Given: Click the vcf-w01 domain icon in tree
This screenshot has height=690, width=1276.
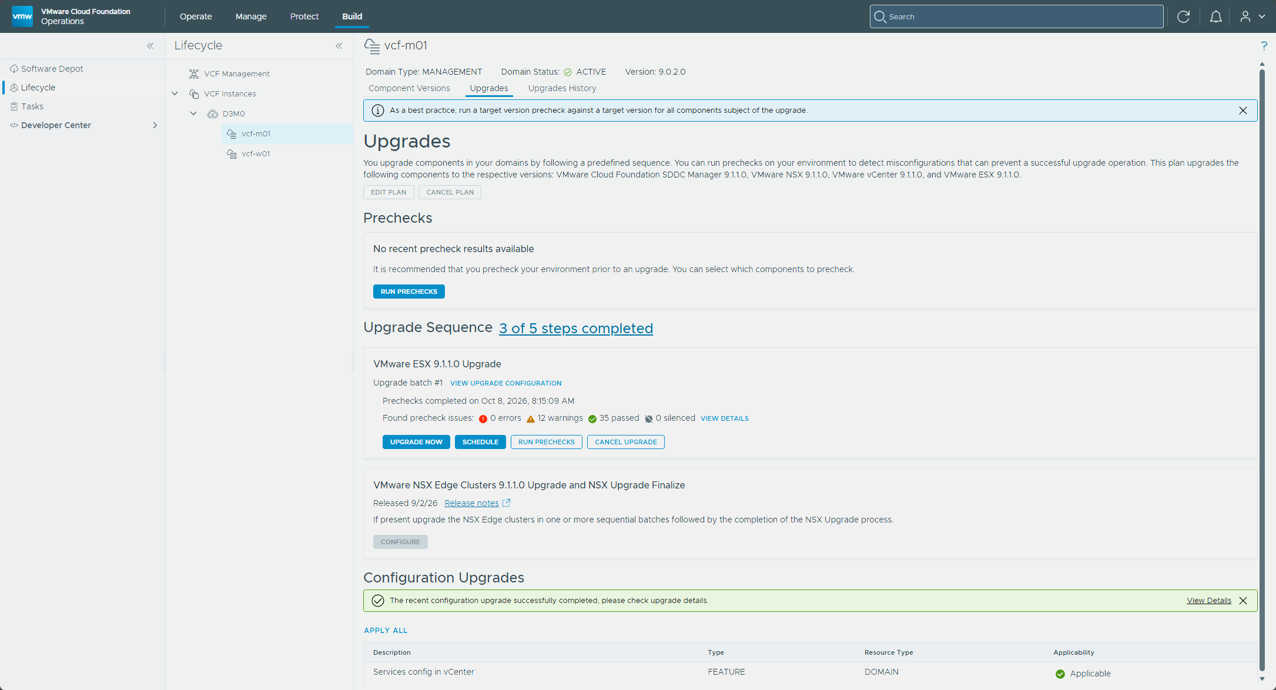Looking at the screenshot, I should tap(232, 154).
